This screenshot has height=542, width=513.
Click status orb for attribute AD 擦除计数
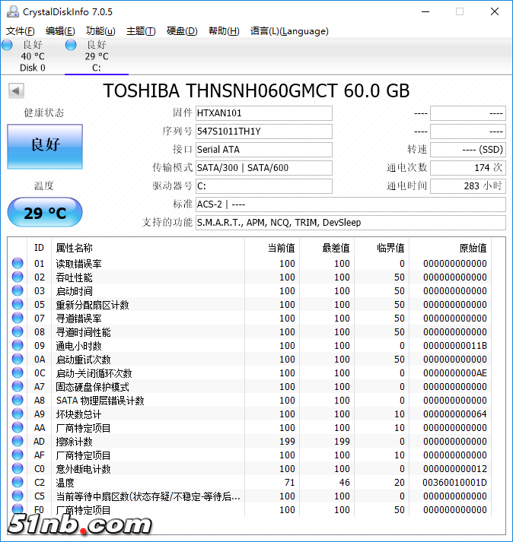[18, 442]
